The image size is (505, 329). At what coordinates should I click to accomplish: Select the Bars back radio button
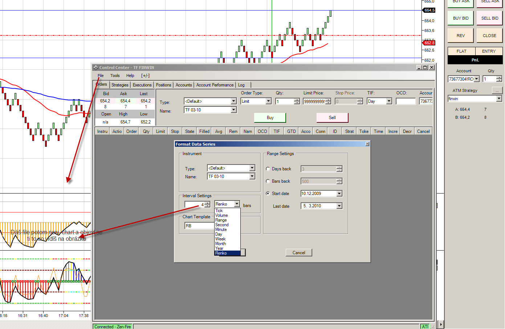(268, 181)
